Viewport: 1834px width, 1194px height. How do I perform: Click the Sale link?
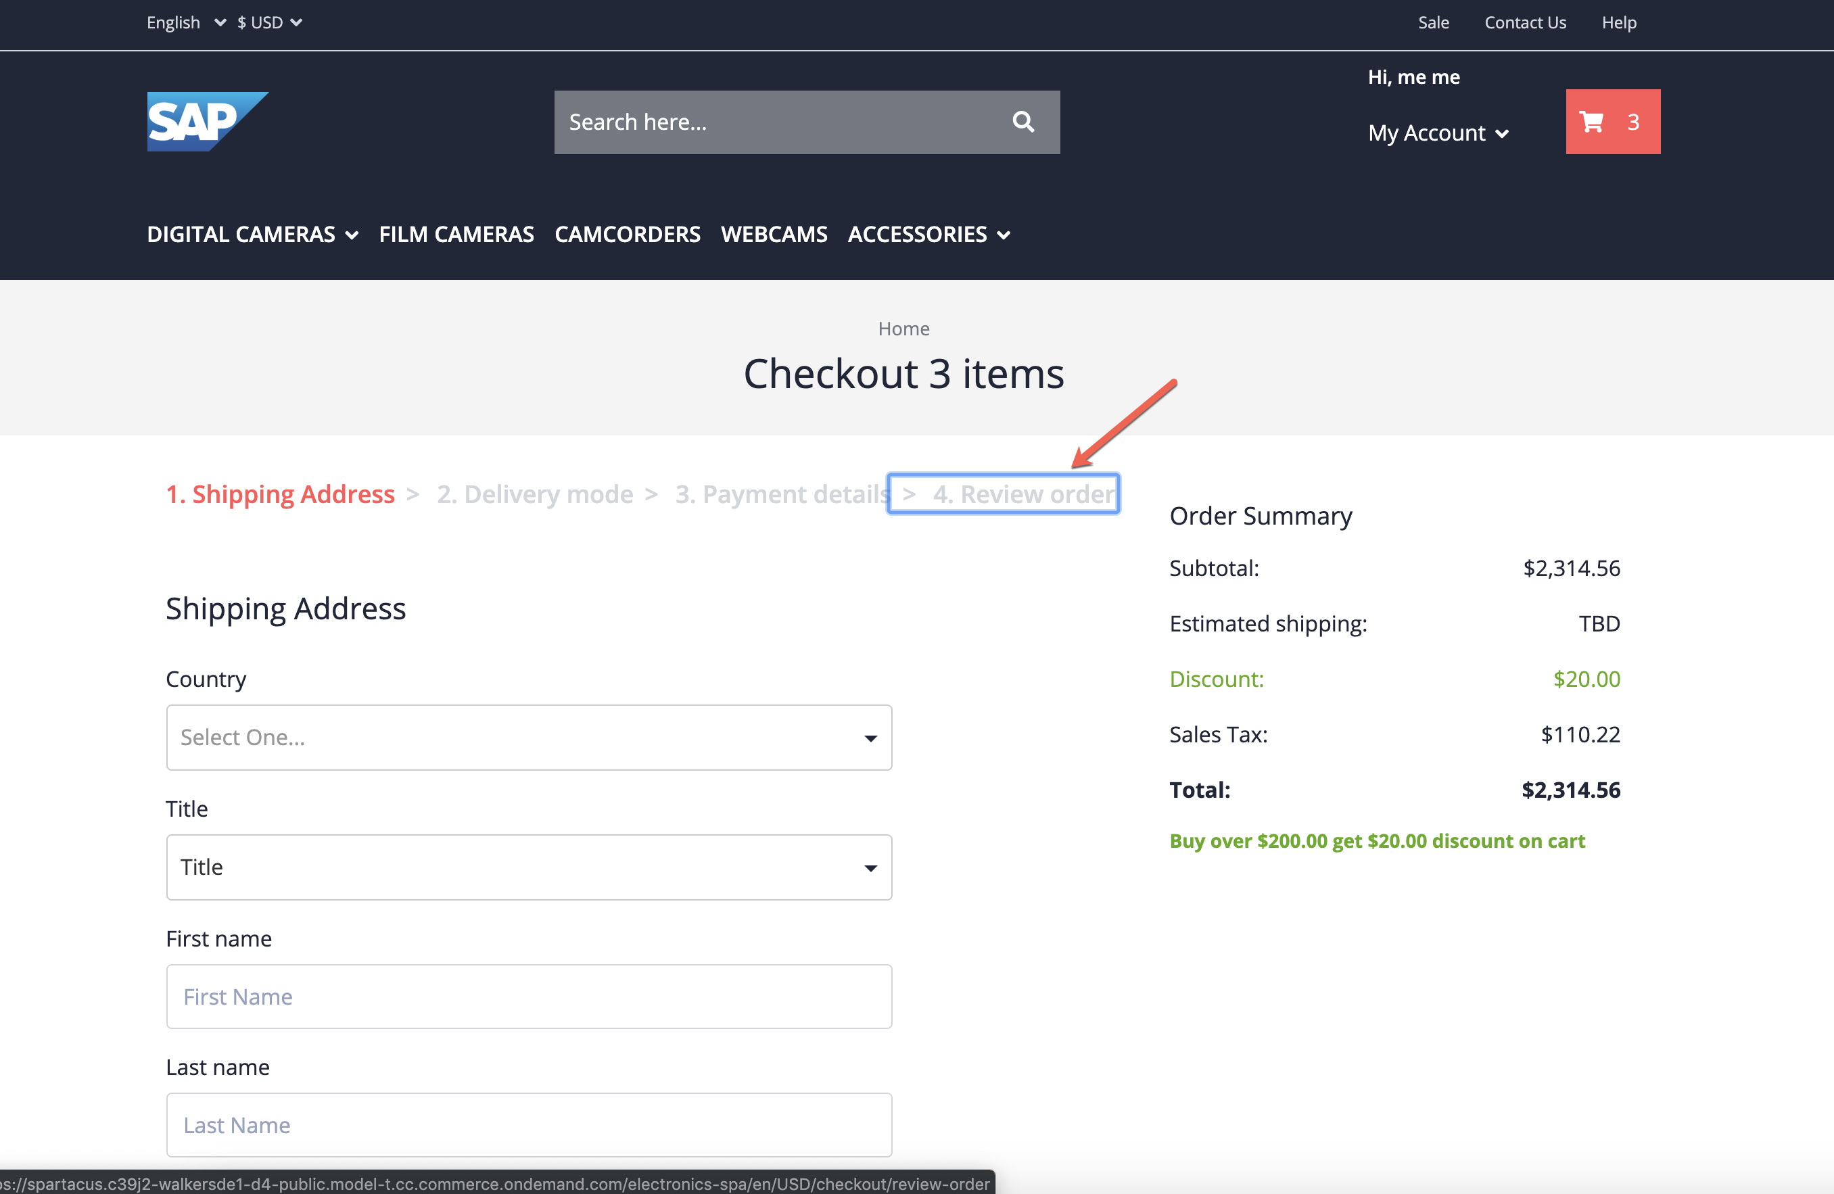[x=1433, y=22]
